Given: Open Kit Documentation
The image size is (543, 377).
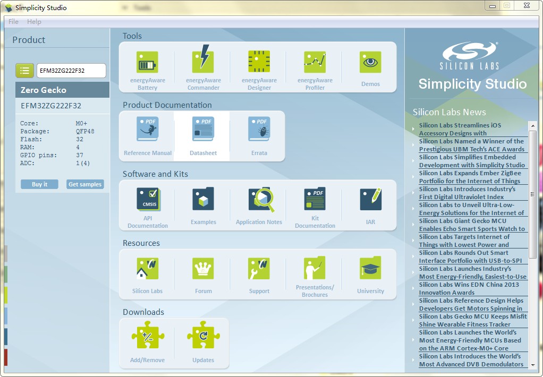Looking at the screenshot, I should (315, 207).
